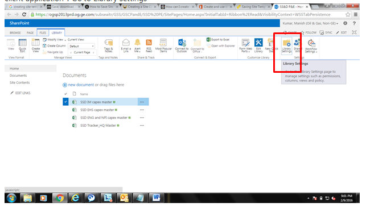This screenshot has width=366, height=211.
Task: Open Windows Start button
Action: pos(11,198)
